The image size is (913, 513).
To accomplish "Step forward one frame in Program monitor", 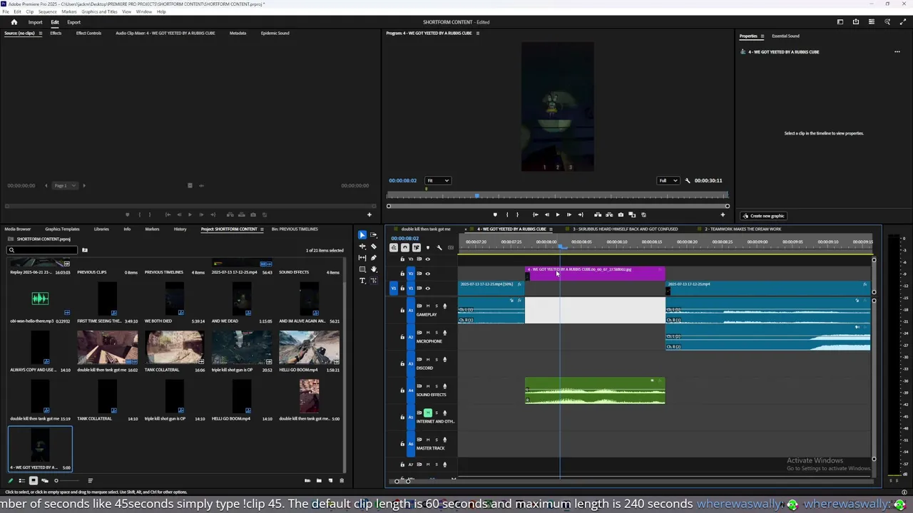I will click(x=568, y=214).
